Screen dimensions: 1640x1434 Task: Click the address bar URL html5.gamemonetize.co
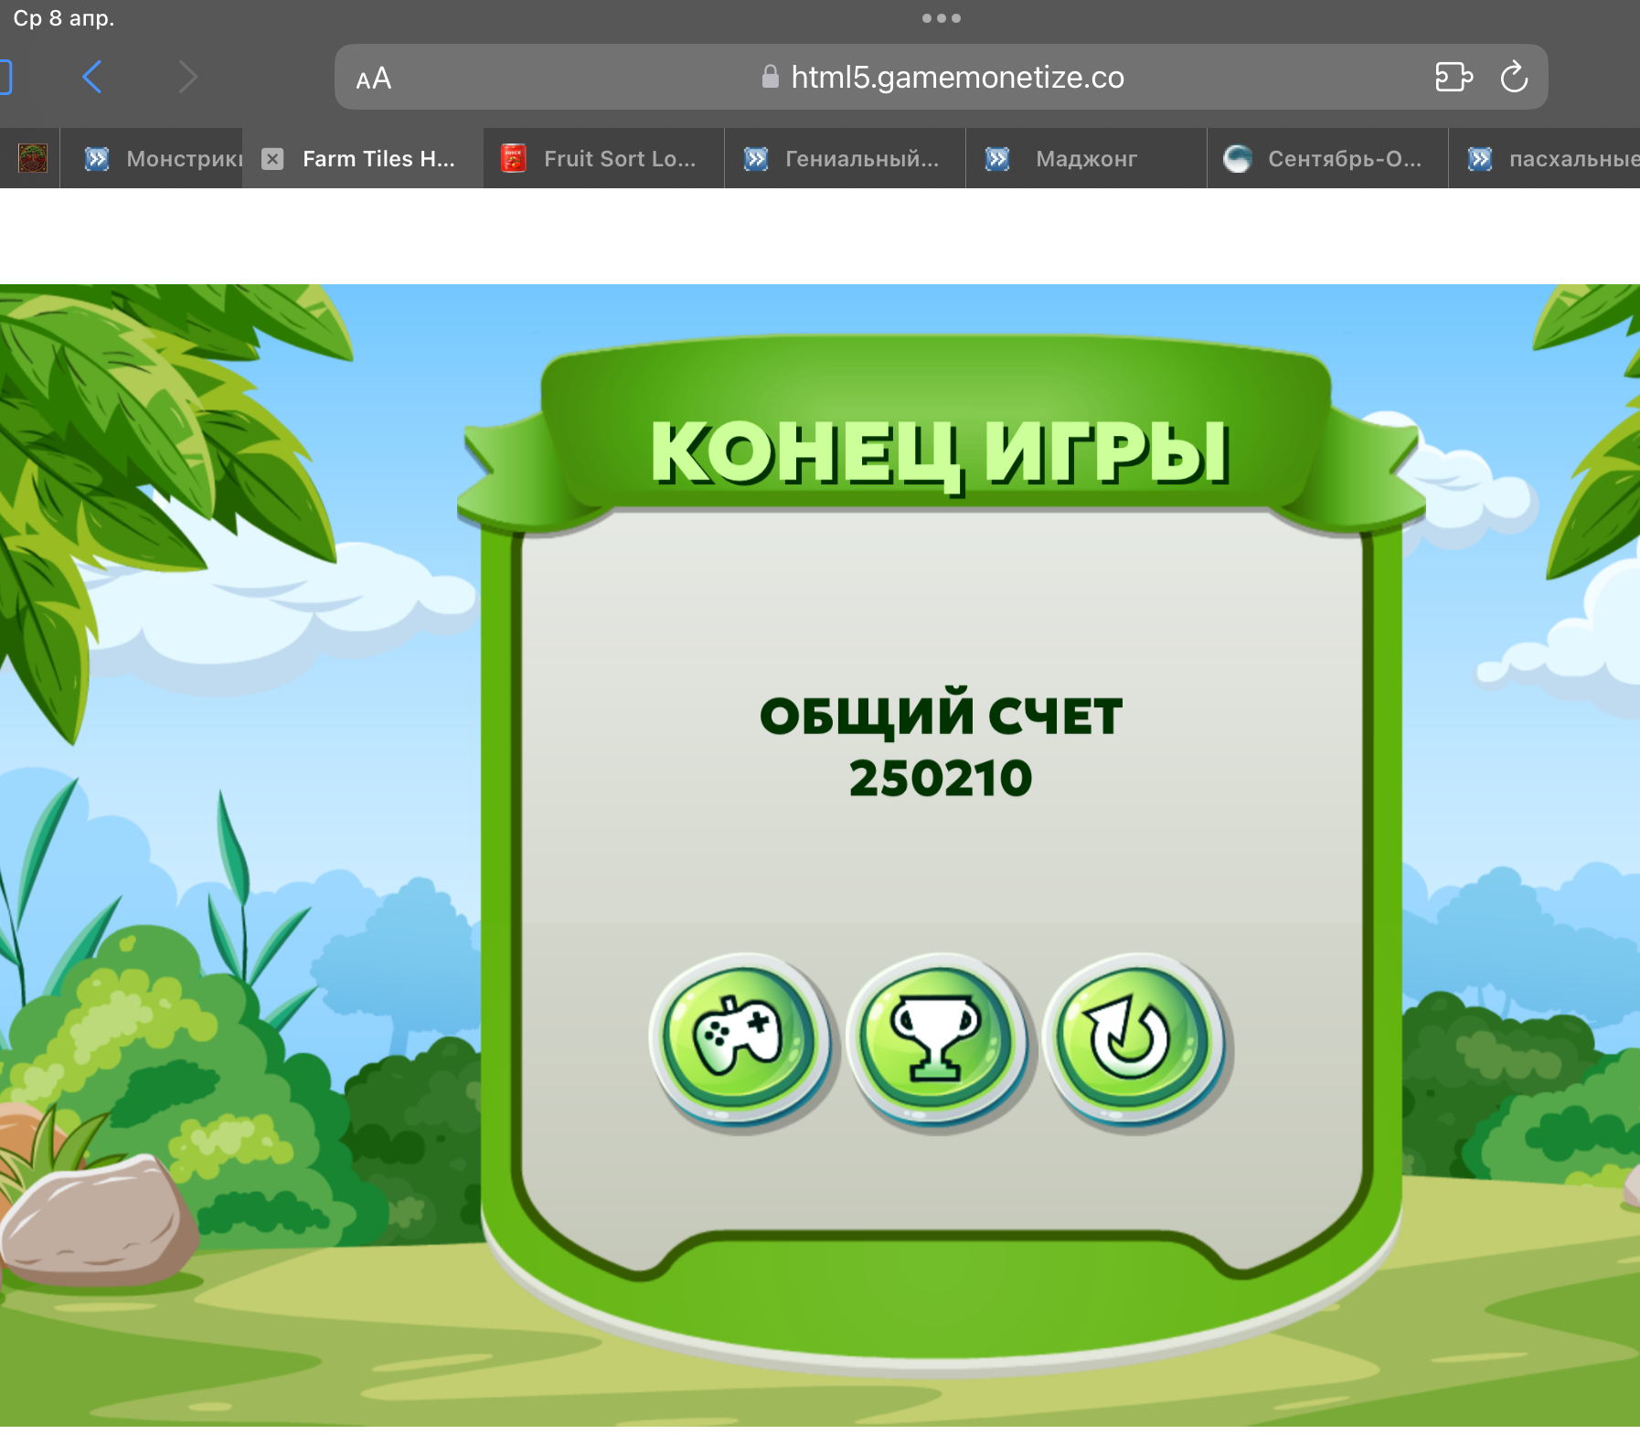coord(957,78)
